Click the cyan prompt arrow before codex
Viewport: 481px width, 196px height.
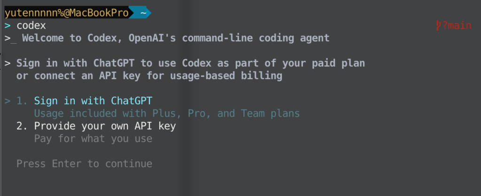click(x=8, y=26)
